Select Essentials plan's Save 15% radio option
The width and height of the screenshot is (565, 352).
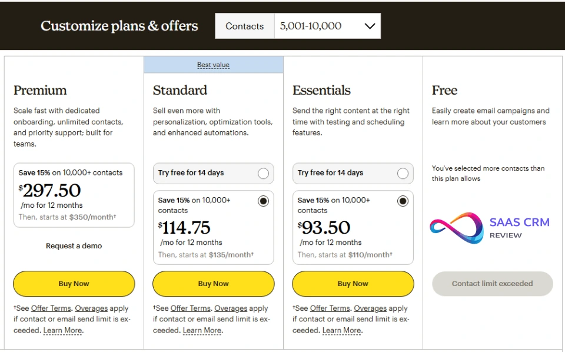coord(403,201)
